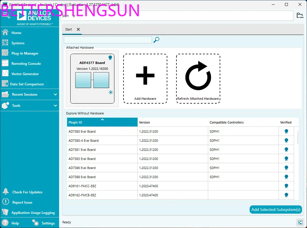Click verified badge for AD7388 Eval Board
The image size is (307, 228).
click(x=286, y=177)
